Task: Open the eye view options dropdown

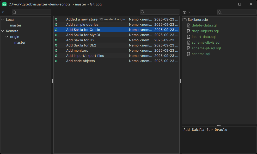Action: [186, 12]
